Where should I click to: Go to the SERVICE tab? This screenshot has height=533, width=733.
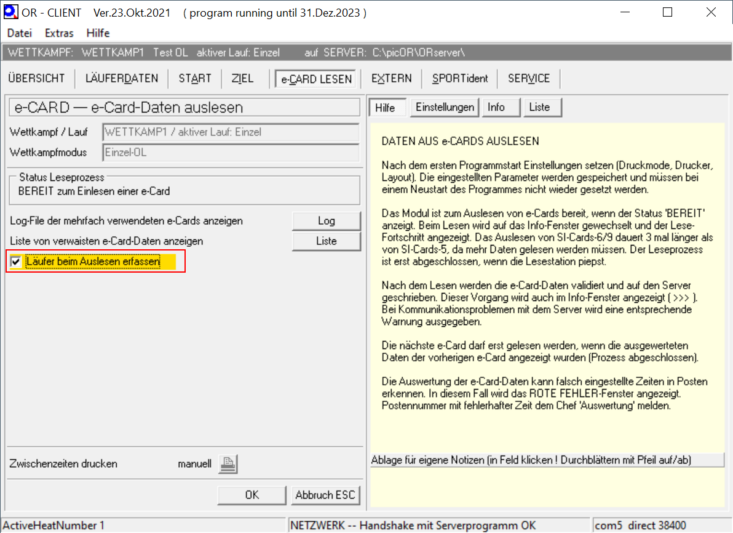[x=529, y=78]
